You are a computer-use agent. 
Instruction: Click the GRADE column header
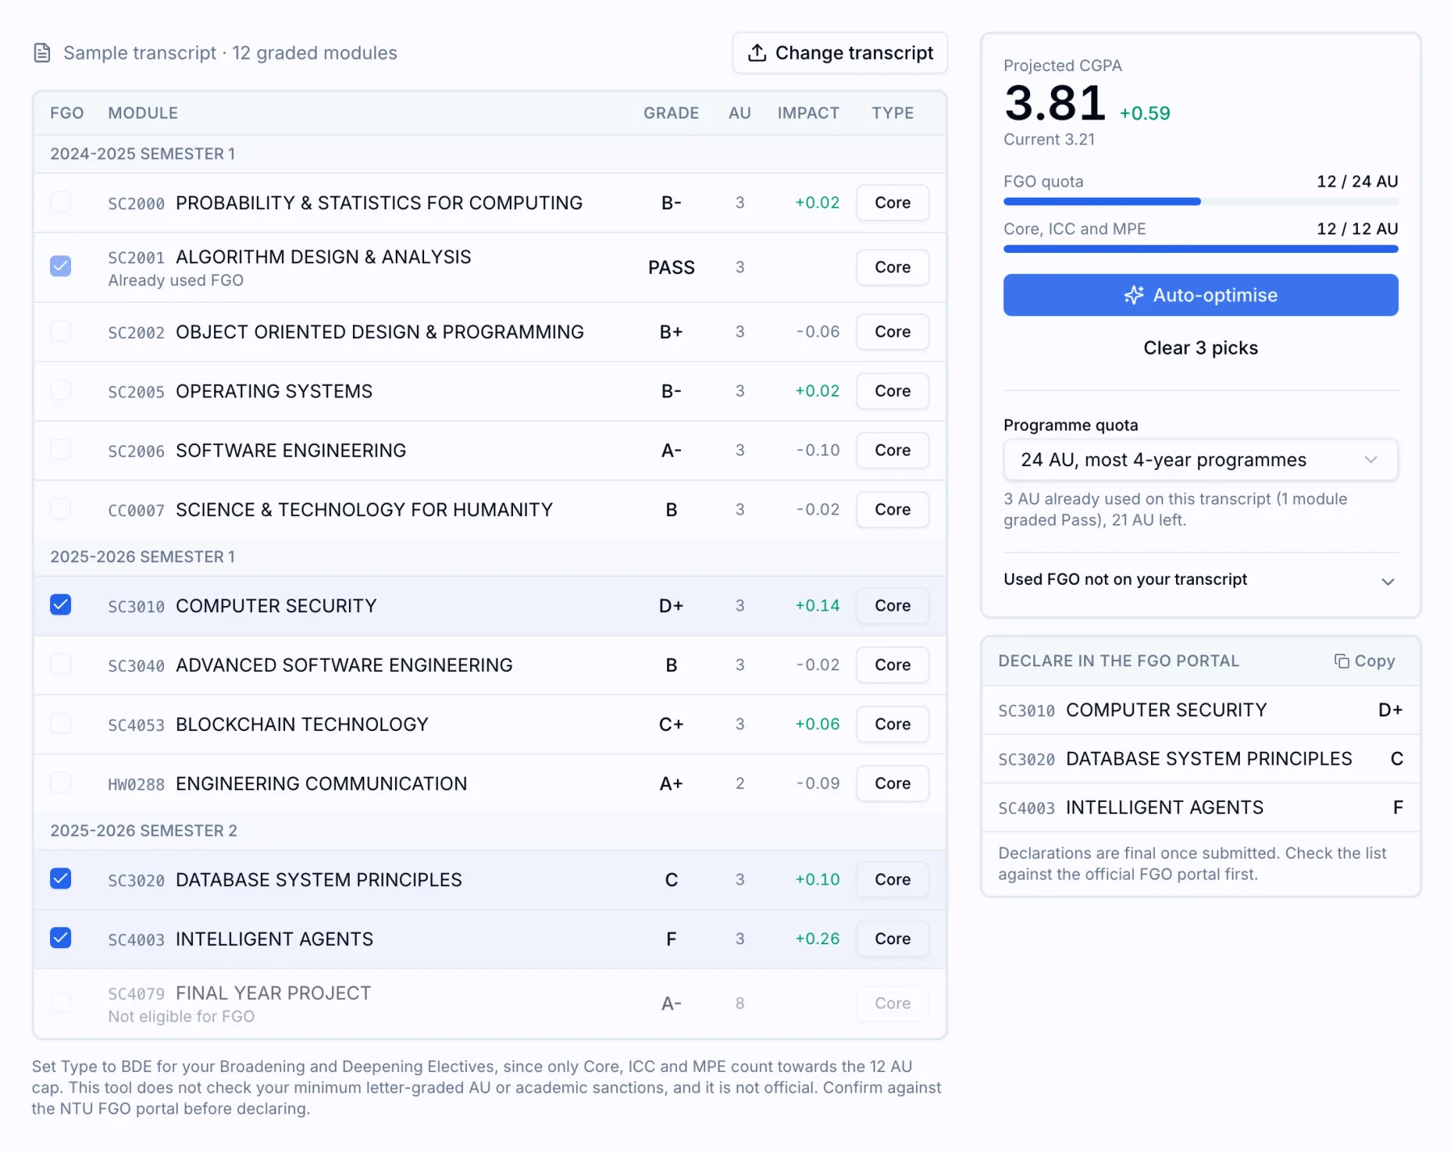pyautogui.click(x=670, y=113)
